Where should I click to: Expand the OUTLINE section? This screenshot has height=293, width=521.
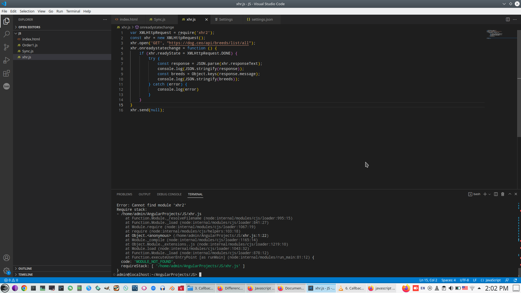pos(25,269)
